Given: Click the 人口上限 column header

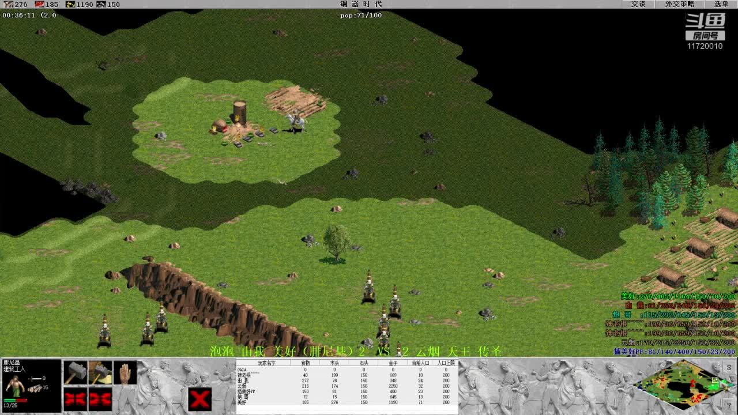Looking at the screenshot, I should pos(446,363).
